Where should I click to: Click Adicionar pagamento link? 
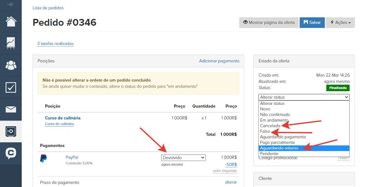pyautogui.click(x=219, y=61)
